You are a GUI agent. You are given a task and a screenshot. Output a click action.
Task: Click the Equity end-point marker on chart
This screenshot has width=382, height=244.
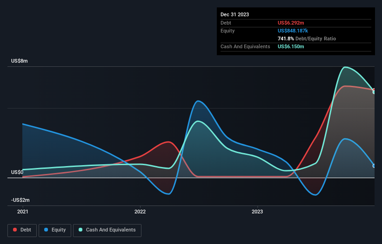374,166
